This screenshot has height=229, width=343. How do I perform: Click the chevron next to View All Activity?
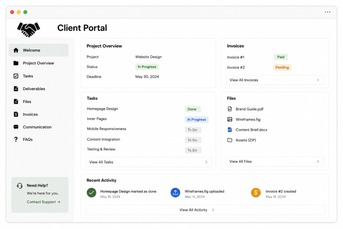(213, 210)
